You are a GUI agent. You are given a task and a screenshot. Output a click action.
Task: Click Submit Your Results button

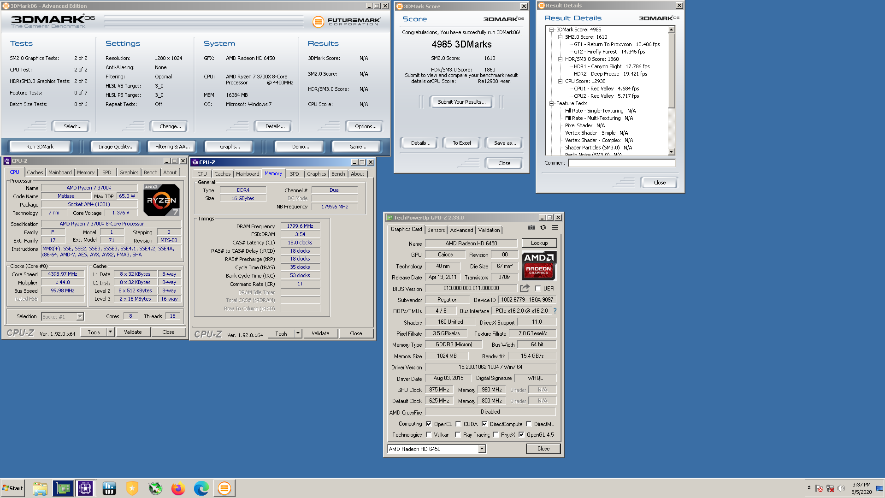pos(461,102)
